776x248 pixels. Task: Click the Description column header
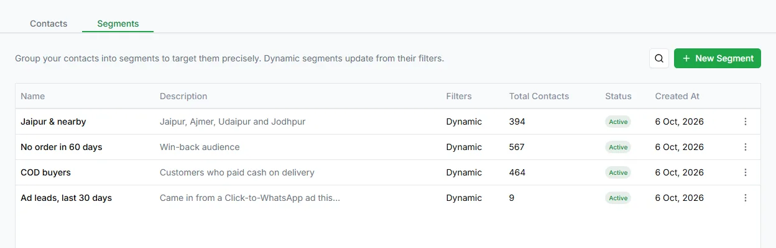(183, 96)
